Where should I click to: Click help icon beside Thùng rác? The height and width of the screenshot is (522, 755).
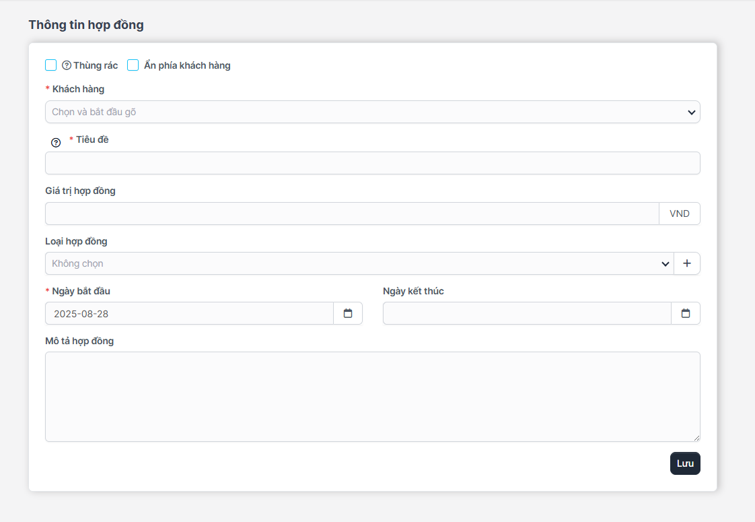click(67, 66)
